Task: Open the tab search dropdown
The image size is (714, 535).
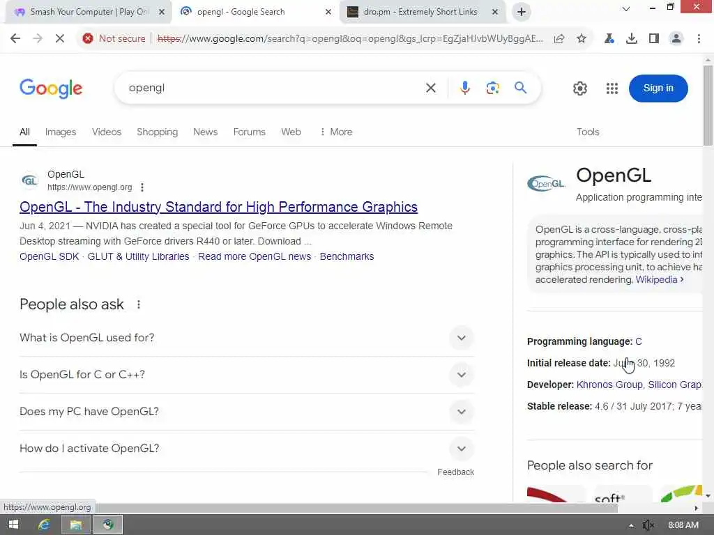Action: (x=626, y=8)
